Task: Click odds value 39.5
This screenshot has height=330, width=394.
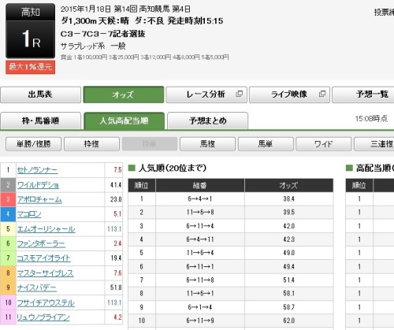Action: point(289,213)
